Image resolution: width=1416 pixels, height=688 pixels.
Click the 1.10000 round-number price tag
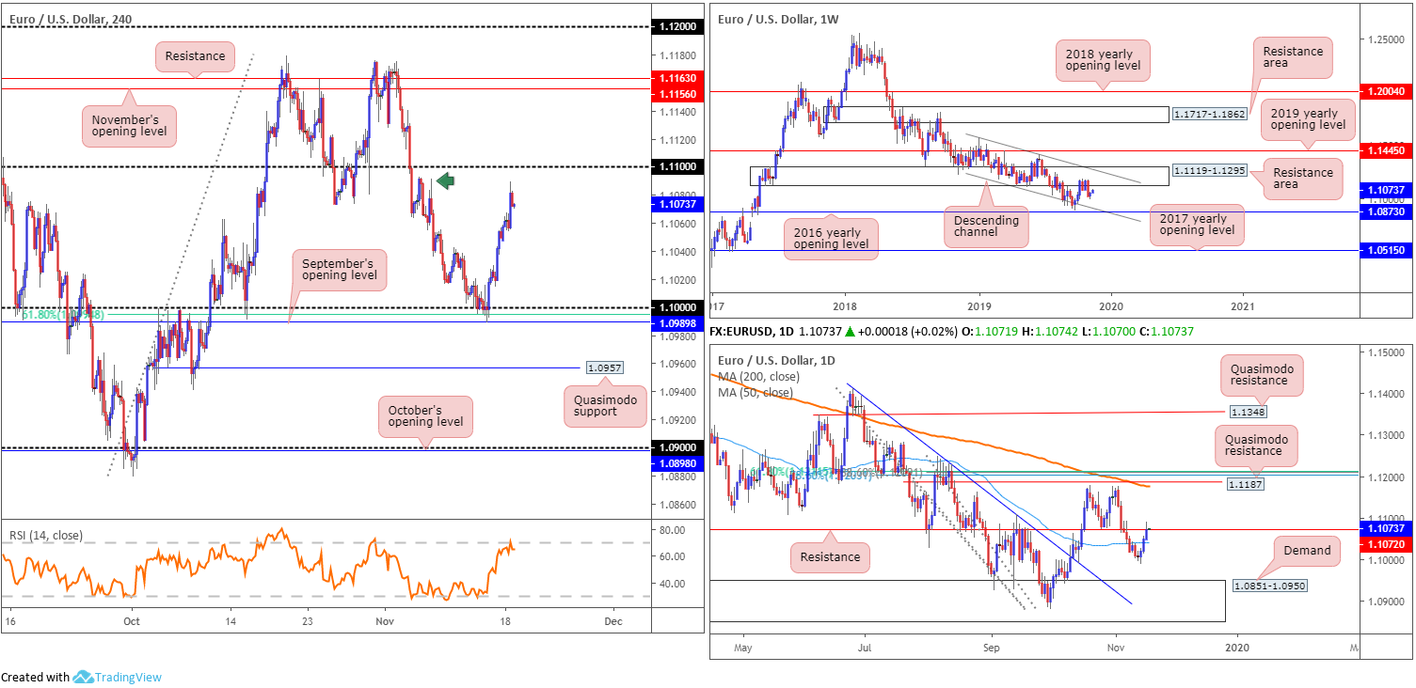[x=677, y=307]
